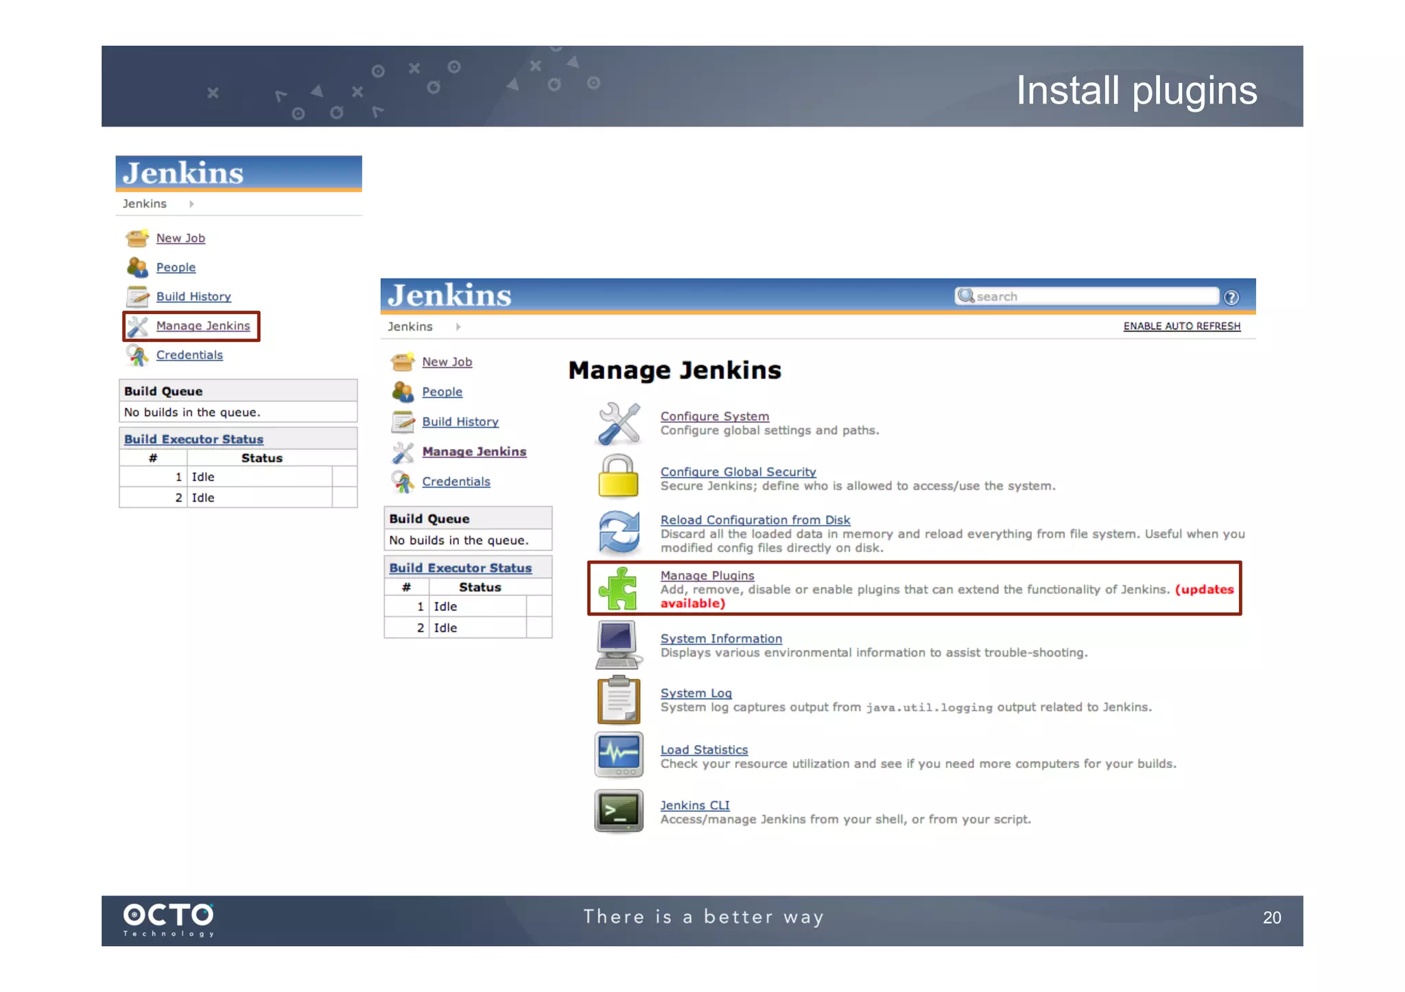This screenshot has height=992, width=1405.
Task: Click the Jenkins breadcrumb in Manage Jenkins page
Action: [410, 327]
